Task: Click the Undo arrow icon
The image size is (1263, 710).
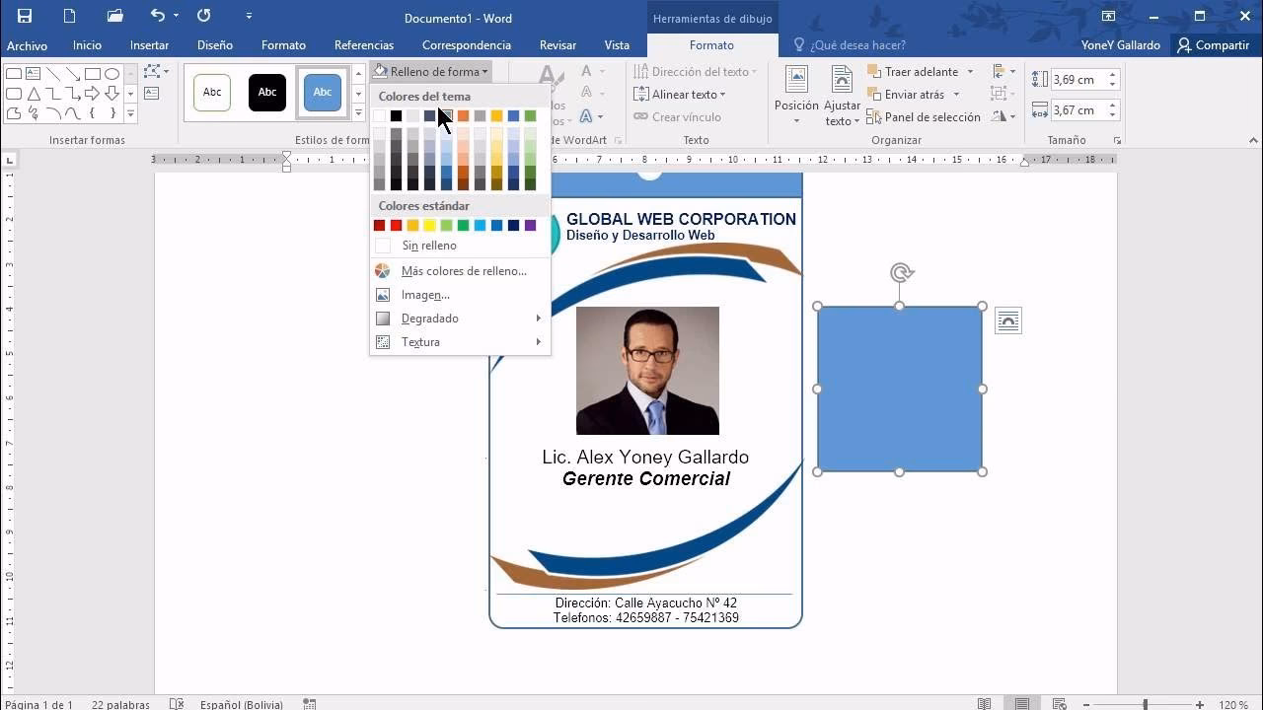Action: 157,16
